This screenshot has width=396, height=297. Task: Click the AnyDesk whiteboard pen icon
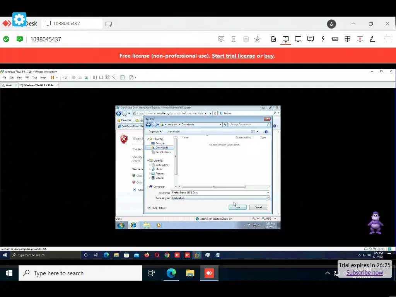click(x=372, y=39)
